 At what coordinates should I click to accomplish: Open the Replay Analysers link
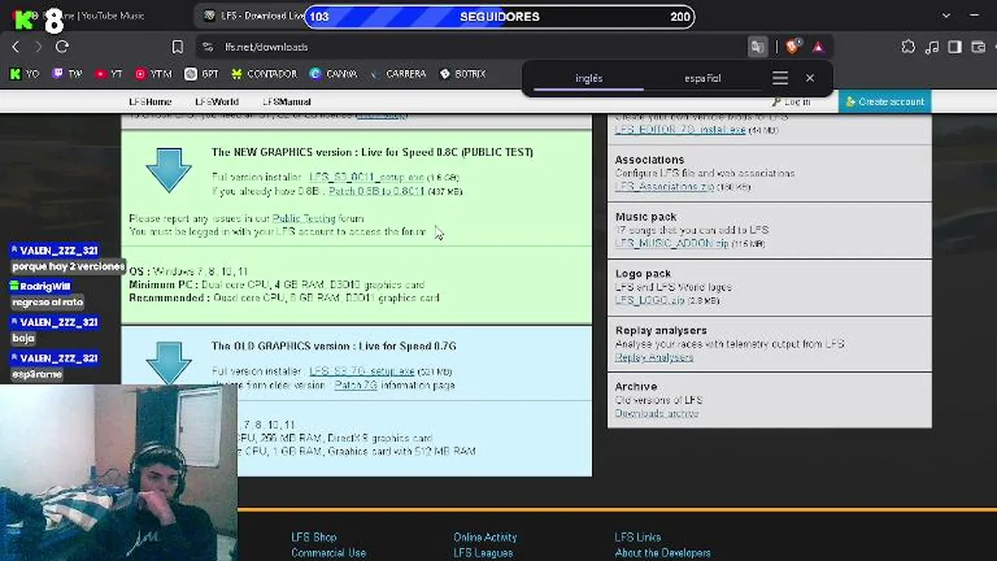(654, 357)
